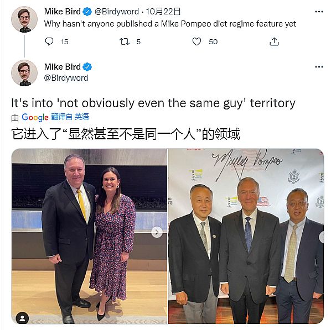
Task: Click the Mike Bird name on the second tweet
Action: pyautogui.click(x=63, y=67)
